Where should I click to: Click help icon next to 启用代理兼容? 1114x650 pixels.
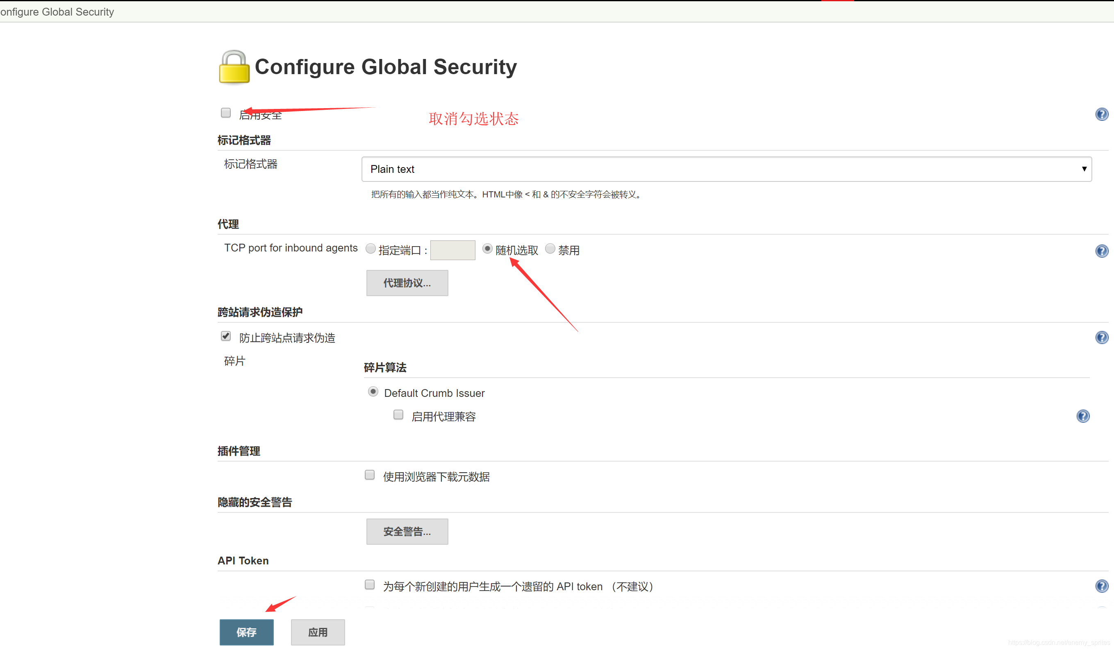[1082, 416]
